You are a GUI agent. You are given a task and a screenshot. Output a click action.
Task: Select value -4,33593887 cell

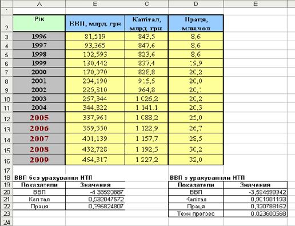95,192
